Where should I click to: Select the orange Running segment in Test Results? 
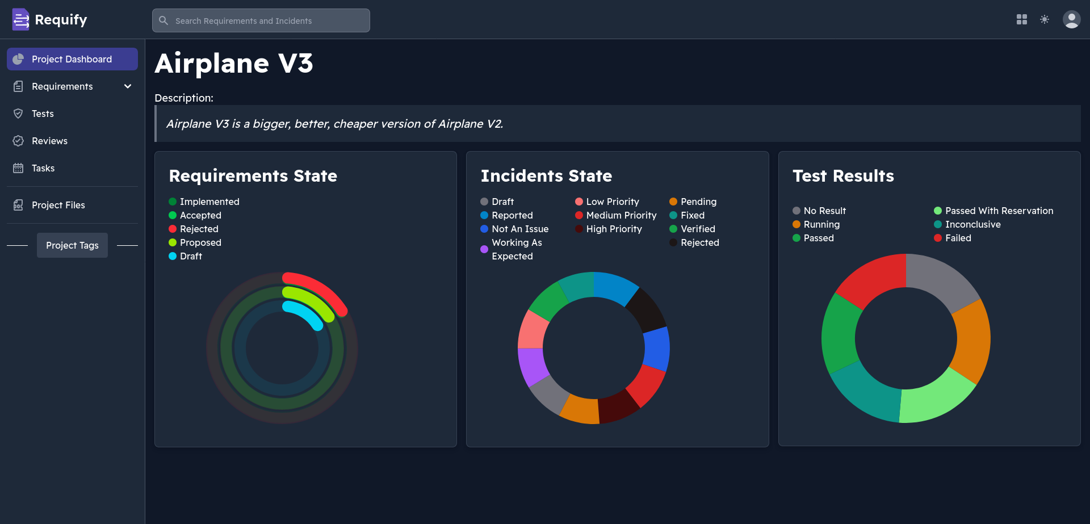[972, 341]
